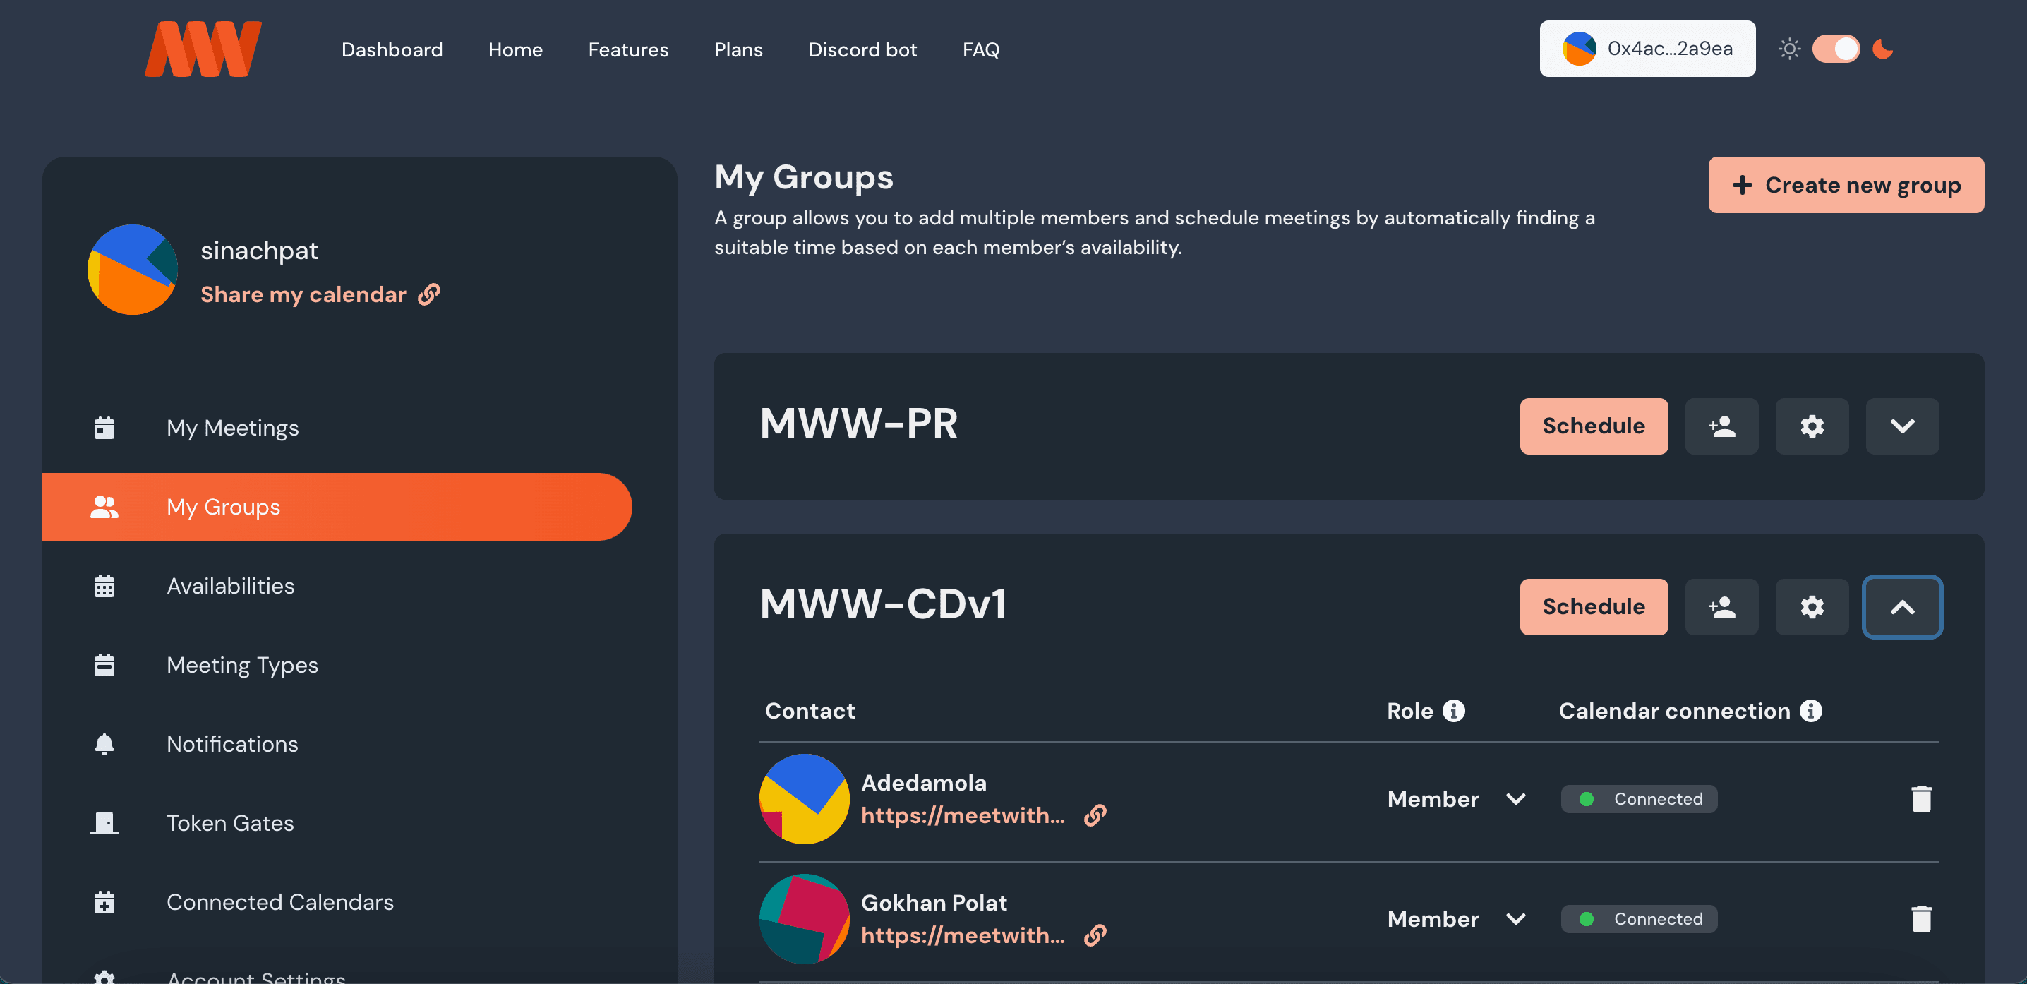Click Gokhan Polat's Connected status badge
Viewport: 2027px width, 984px height.
[1639, 918]
